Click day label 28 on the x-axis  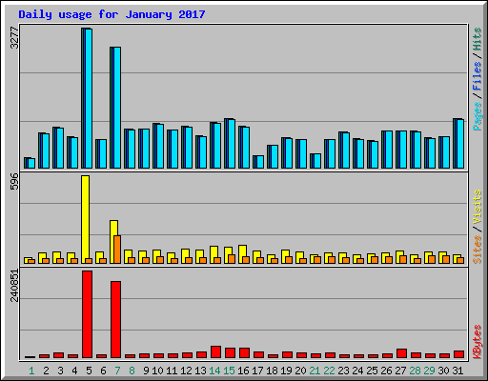(415, 371)
